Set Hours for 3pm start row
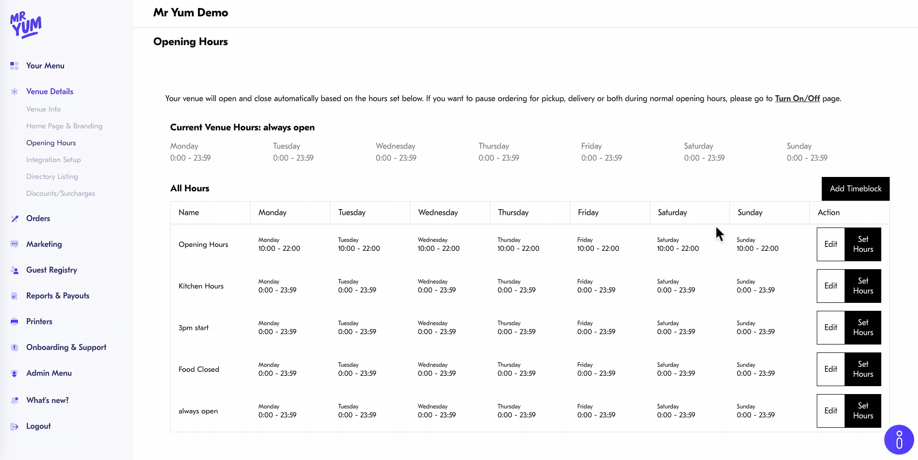 point(863,328)
